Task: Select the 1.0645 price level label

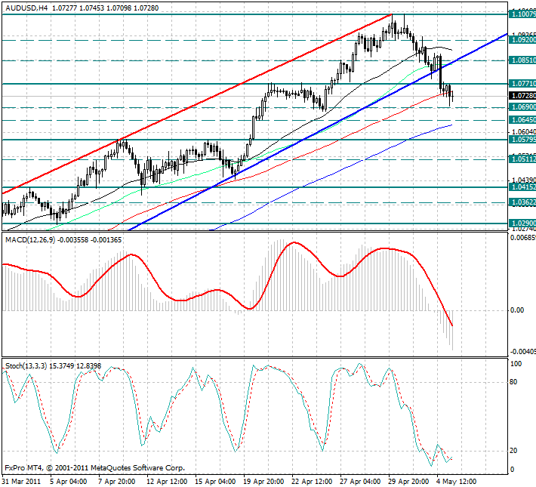Action: coord(522,120)
